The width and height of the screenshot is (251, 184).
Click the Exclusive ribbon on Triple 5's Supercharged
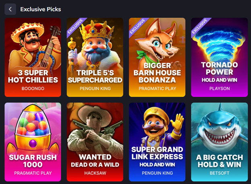click(76, 27)
